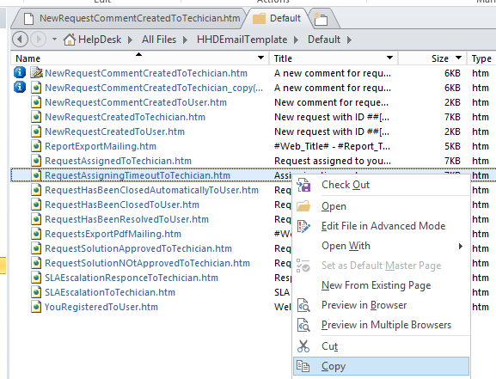
Task: Choose Cut from the context menu
Action: 381,346
